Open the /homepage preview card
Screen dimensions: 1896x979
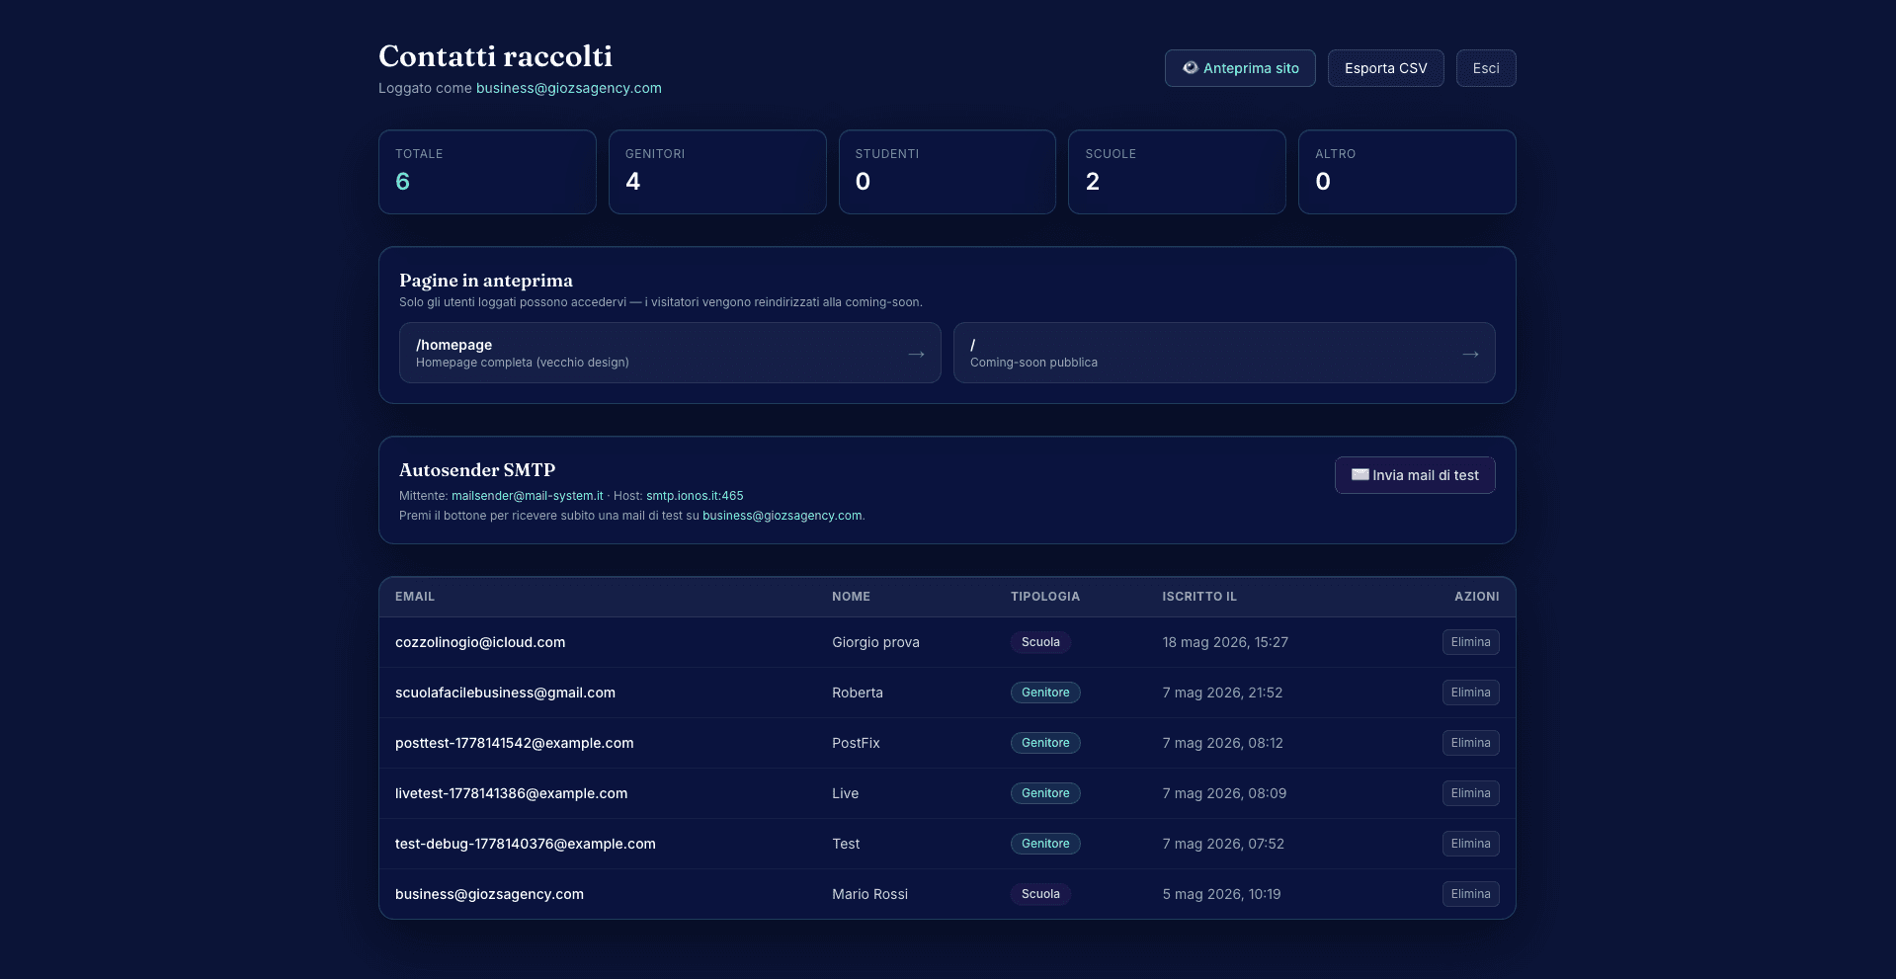coord(670,353)
